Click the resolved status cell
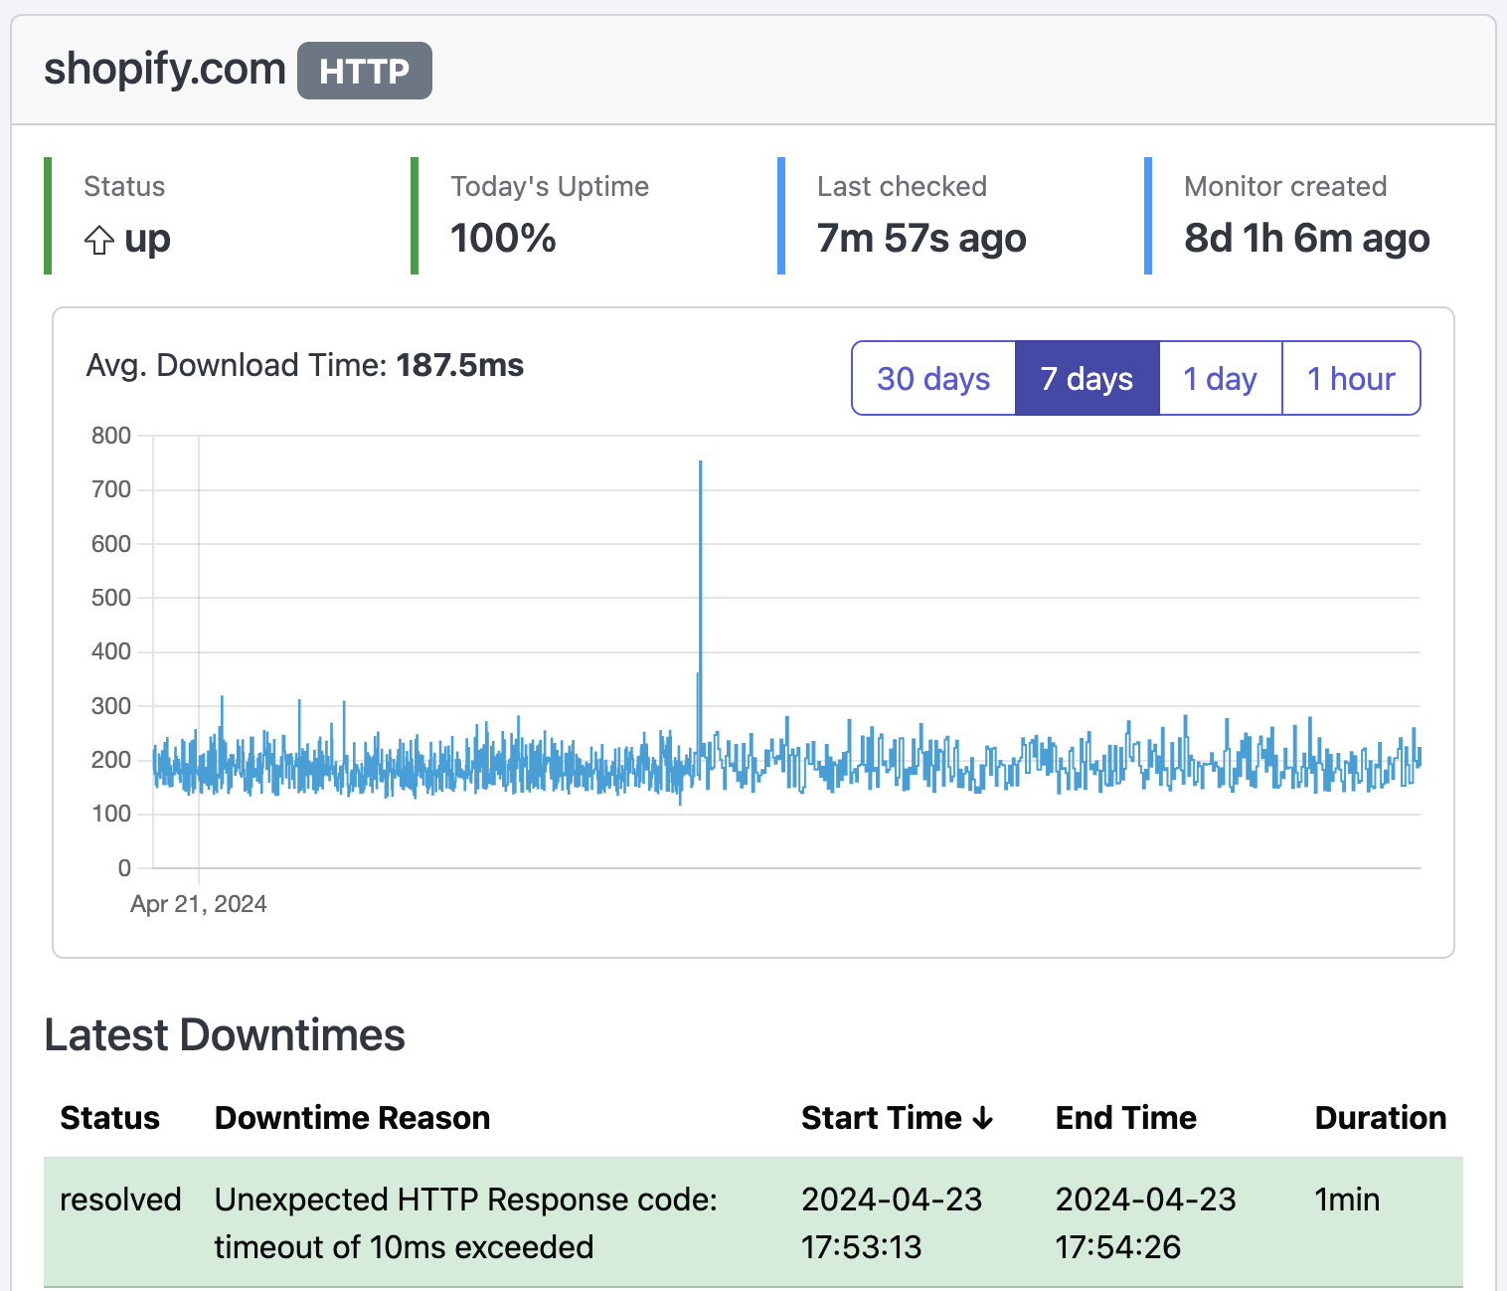This screenshot has width=1507, height=1291. [120, 1199]
